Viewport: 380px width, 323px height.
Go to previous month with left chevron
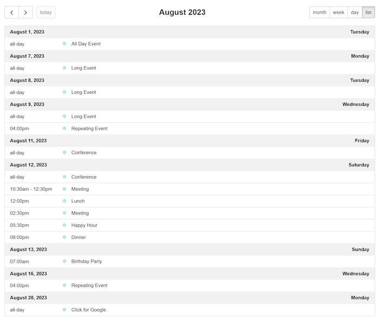(x=11, y=12)
